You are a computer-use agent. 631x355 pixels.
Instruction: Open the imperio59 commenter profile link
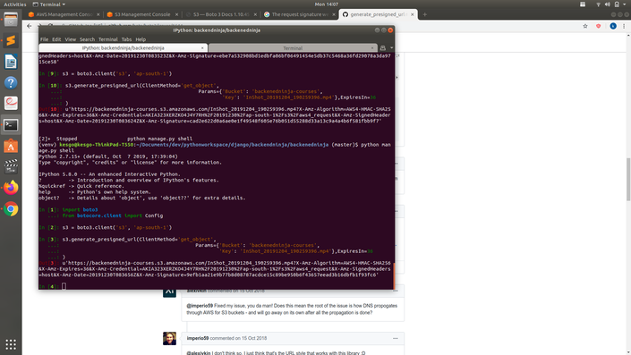198,338
